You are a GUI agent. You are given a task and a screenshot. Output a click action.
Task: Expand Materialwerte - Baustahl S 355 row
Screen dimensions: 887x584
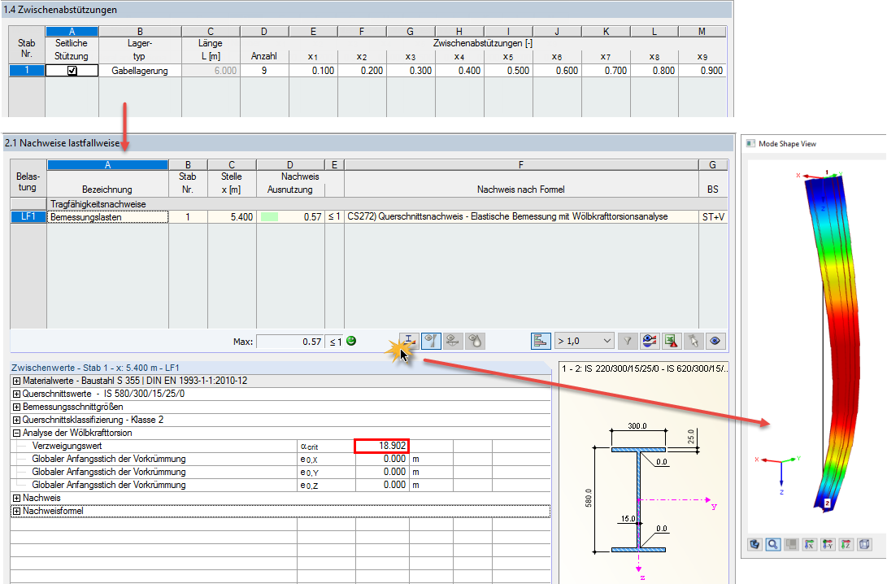[x=16, y=381]
